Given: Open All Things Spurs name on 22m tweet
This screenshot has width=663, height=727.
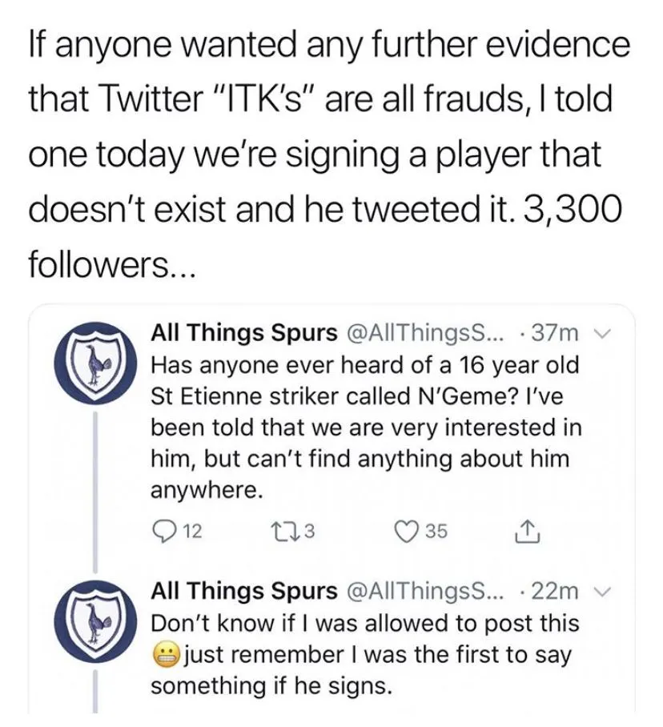Looking at the screenshot, I should click(244, 592).
